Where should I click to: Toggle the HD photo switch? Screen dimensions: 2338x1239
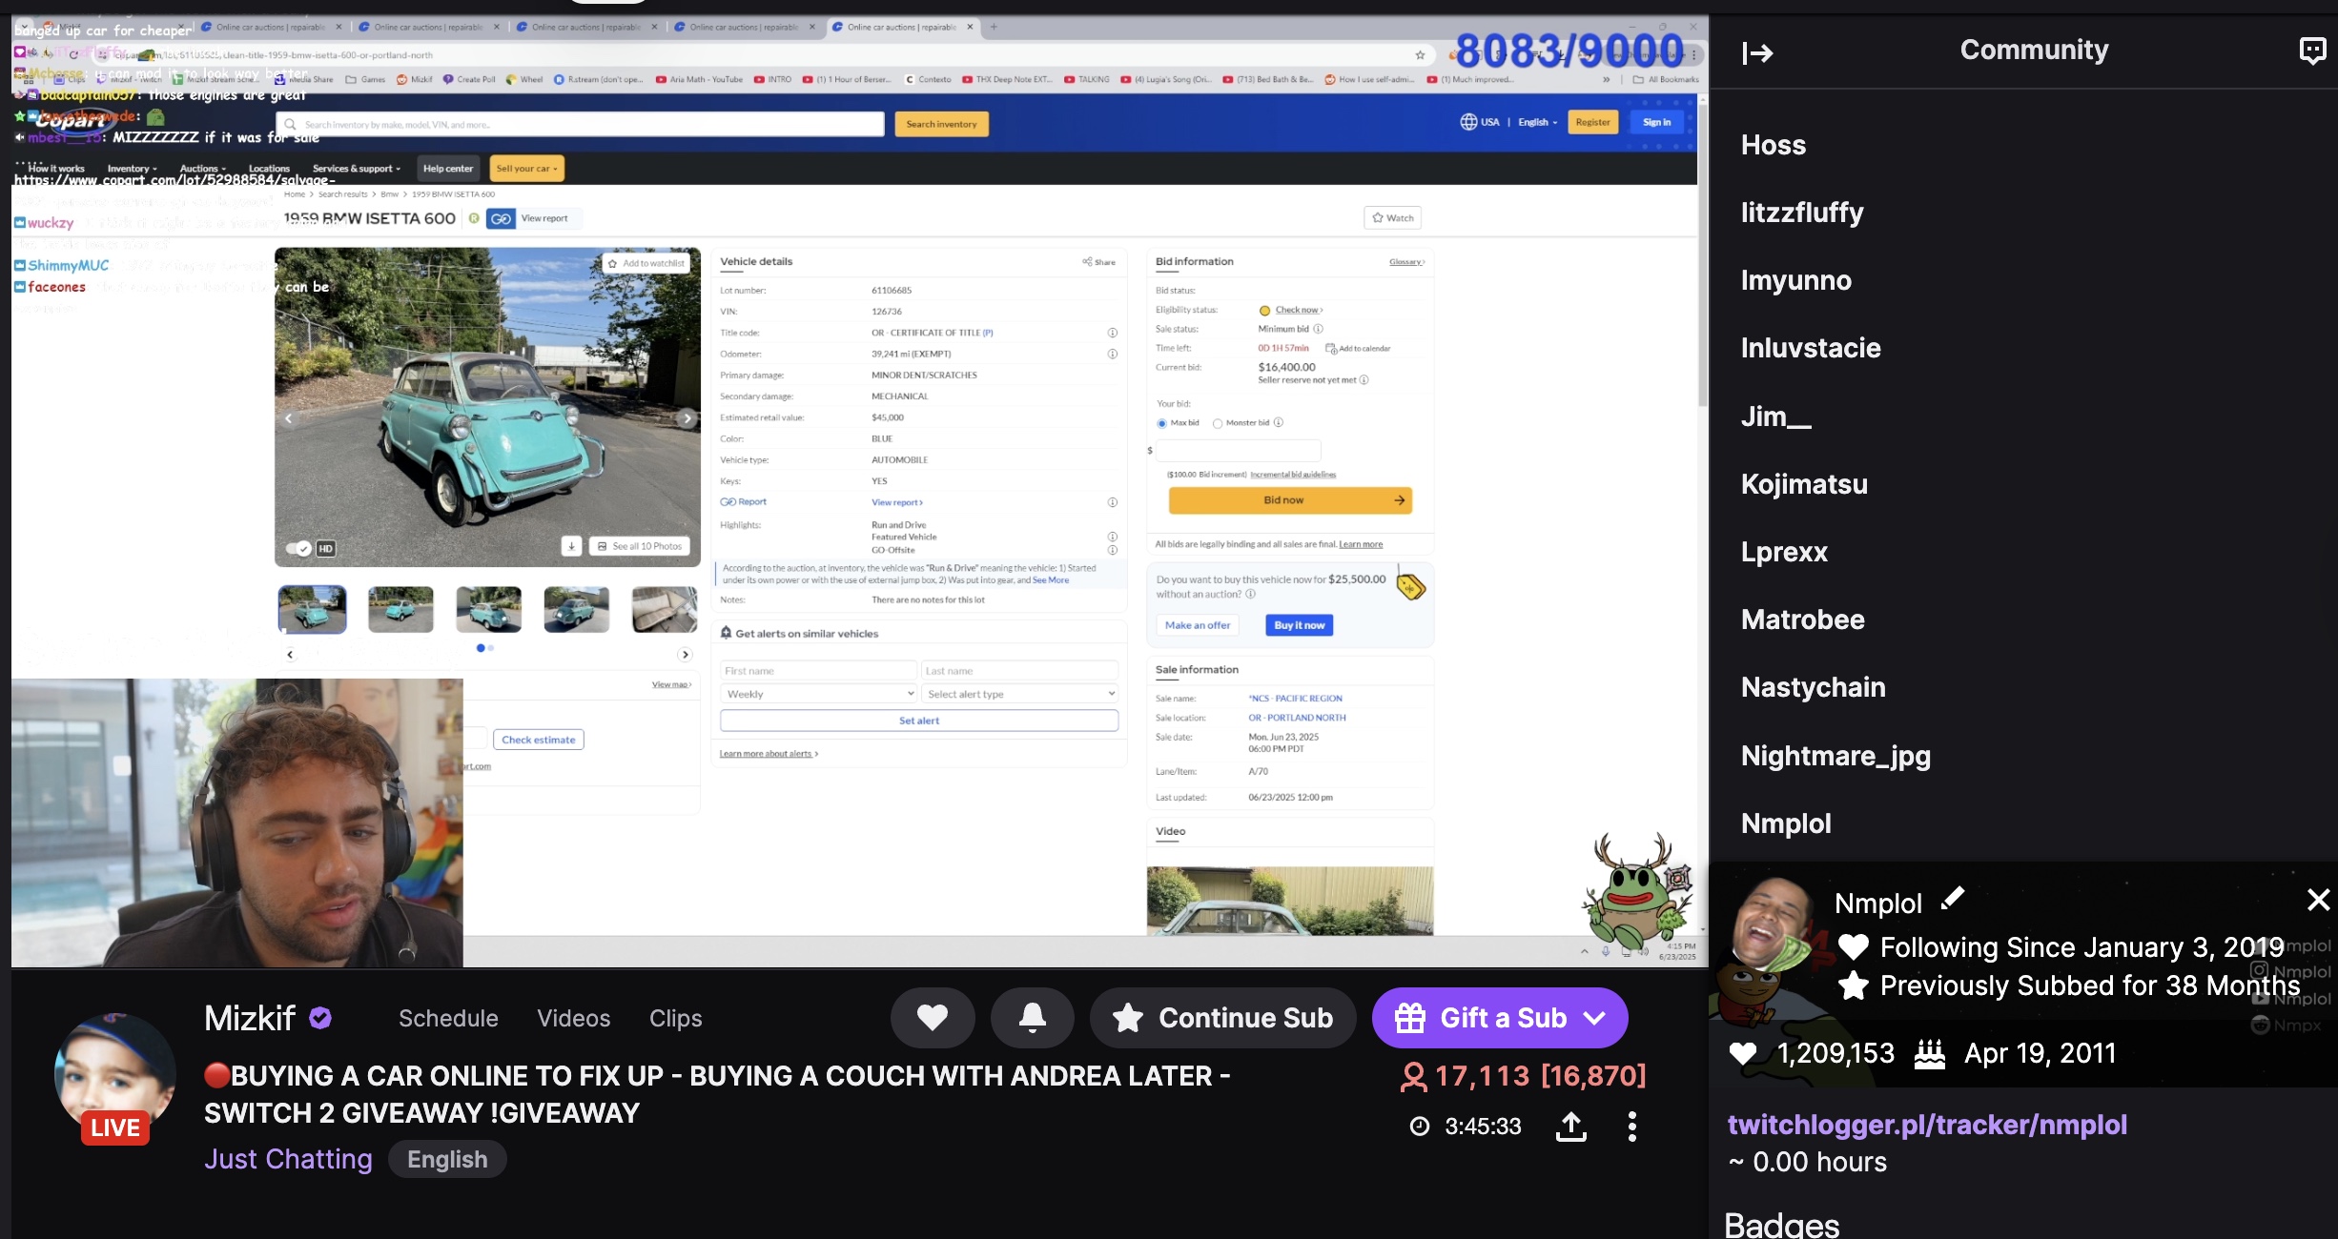coord(299,548)
